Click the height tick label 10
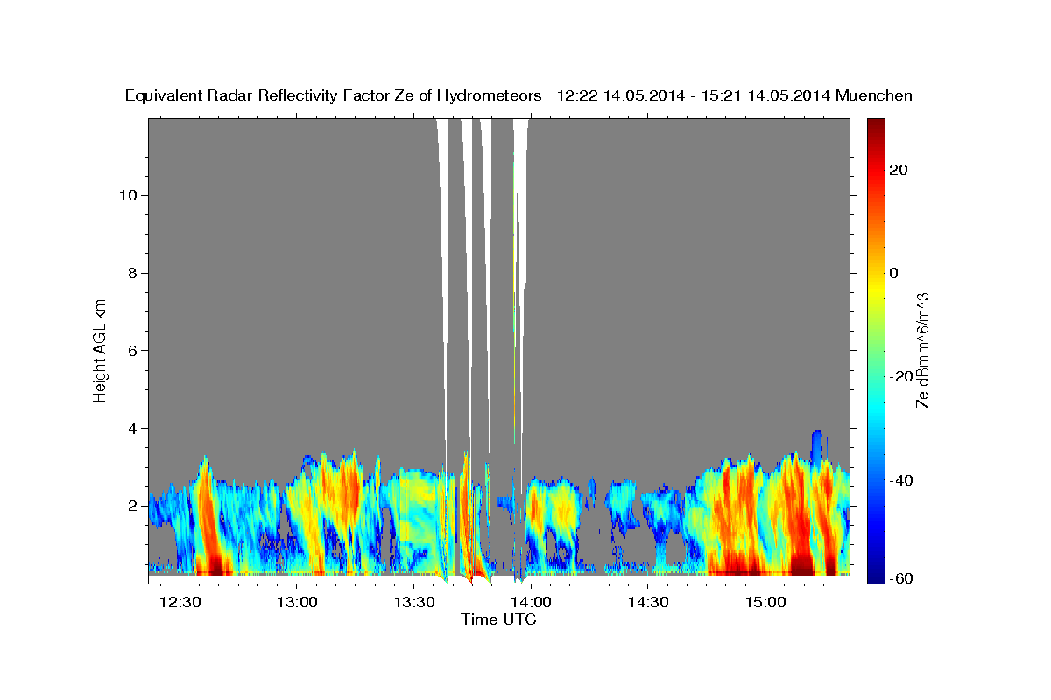1051x700 pixels. point(127,195)
